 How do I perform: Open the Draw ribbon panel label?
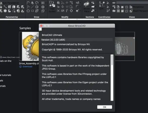click(x=36, y=17)
